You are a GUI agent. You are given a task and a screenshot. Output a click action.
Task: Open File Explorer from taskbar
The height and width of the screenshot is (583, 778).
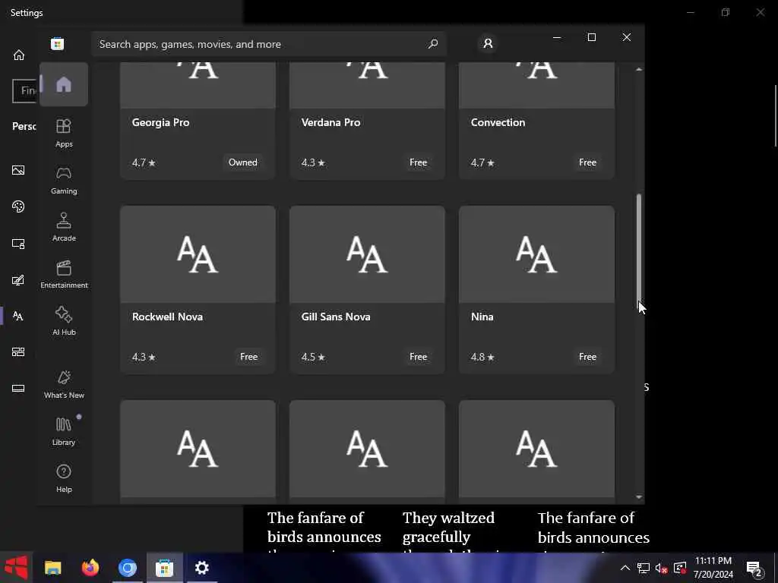tap(53, 568)
